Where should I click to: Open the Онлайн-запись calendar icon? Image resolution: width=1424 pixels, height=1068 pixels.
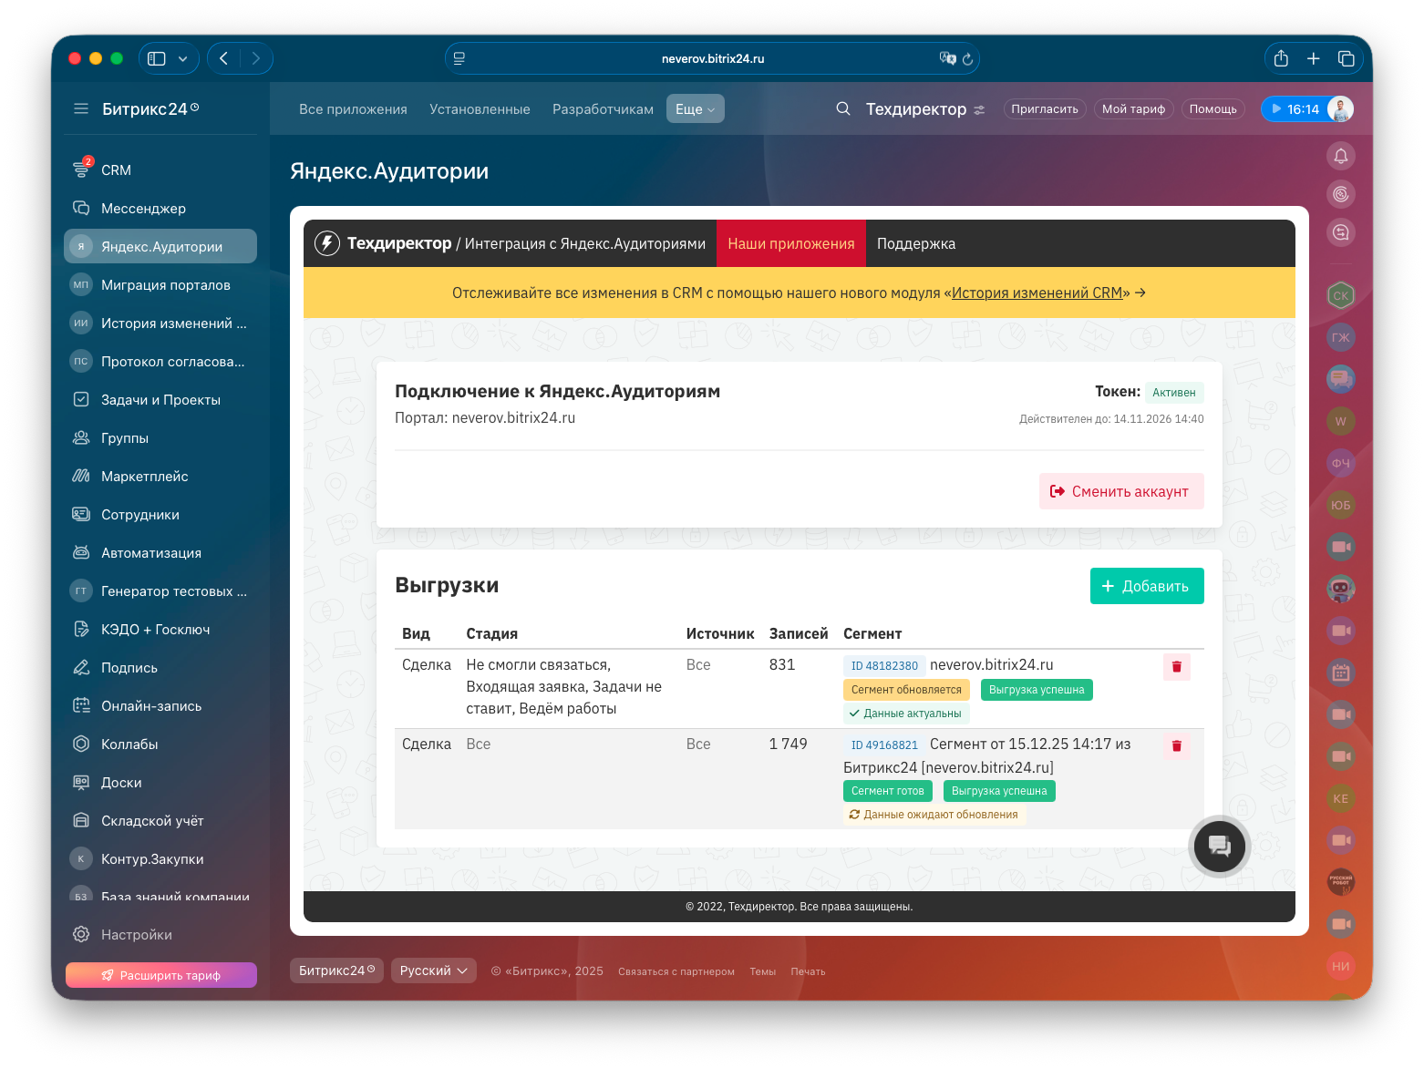pos(81,705)
